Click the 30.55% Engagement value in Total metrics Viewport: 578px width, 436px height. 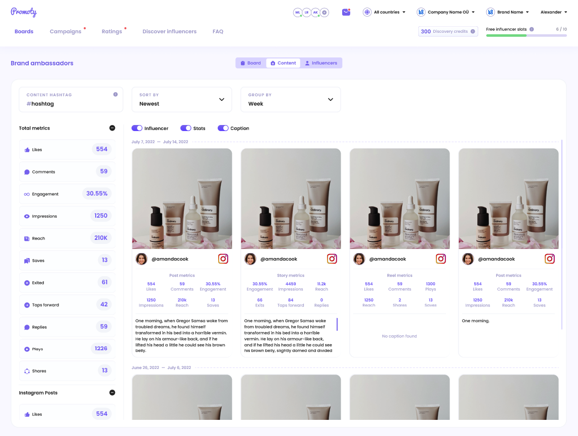click(x=97, y=194)
